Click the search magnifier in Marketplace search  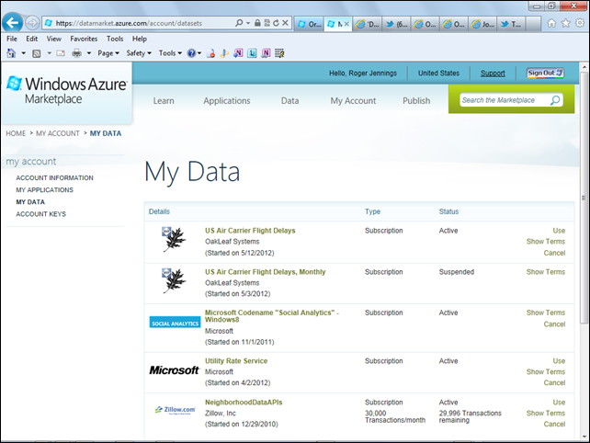click(555, 100)
